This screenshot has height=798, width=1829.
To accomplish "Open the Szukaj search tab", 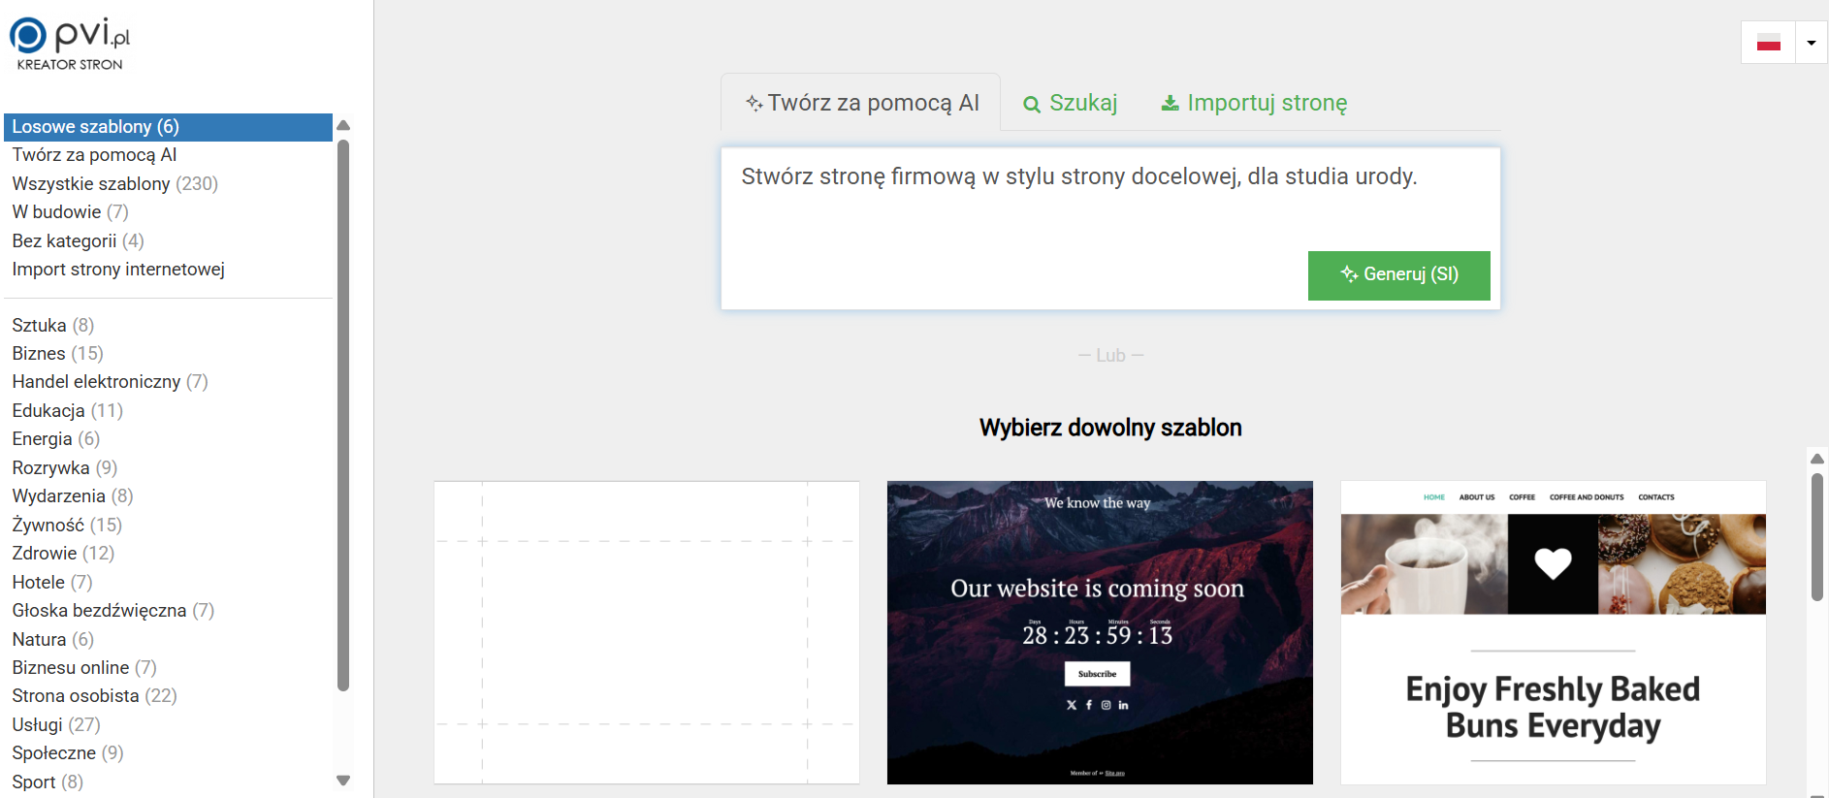I will (x=1071, y=103).
